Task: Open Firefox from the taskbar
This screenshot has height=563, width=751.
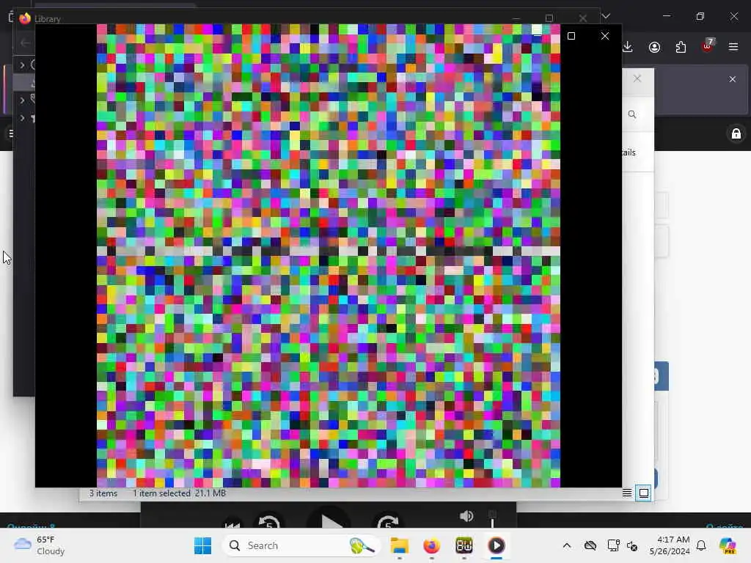Action: point(431,545)
